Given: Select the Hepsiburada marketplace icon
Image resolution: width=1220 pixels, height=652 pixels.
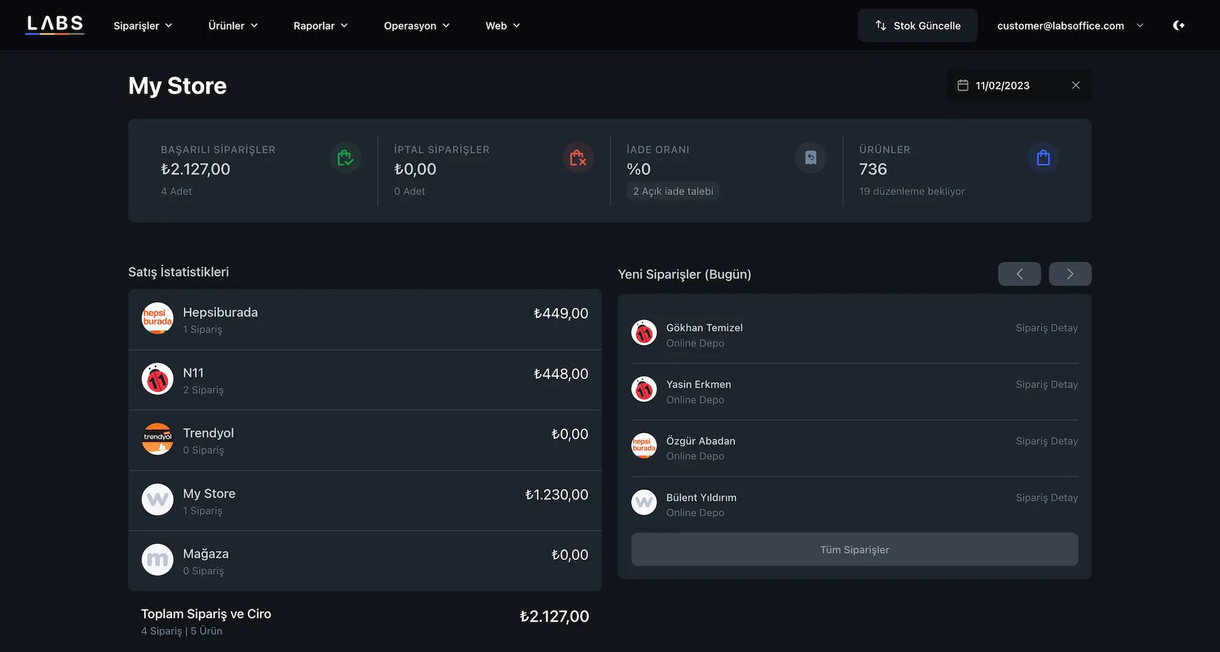Looking at the screenshot, I should (157, 318).
